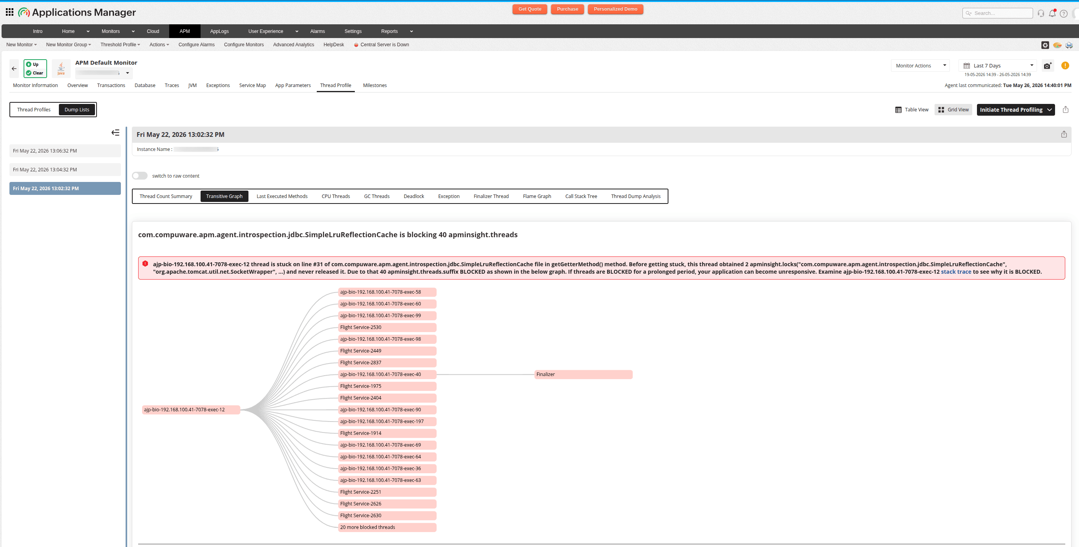Open the New Monitor Group dropdown

[x=68, y=45]
